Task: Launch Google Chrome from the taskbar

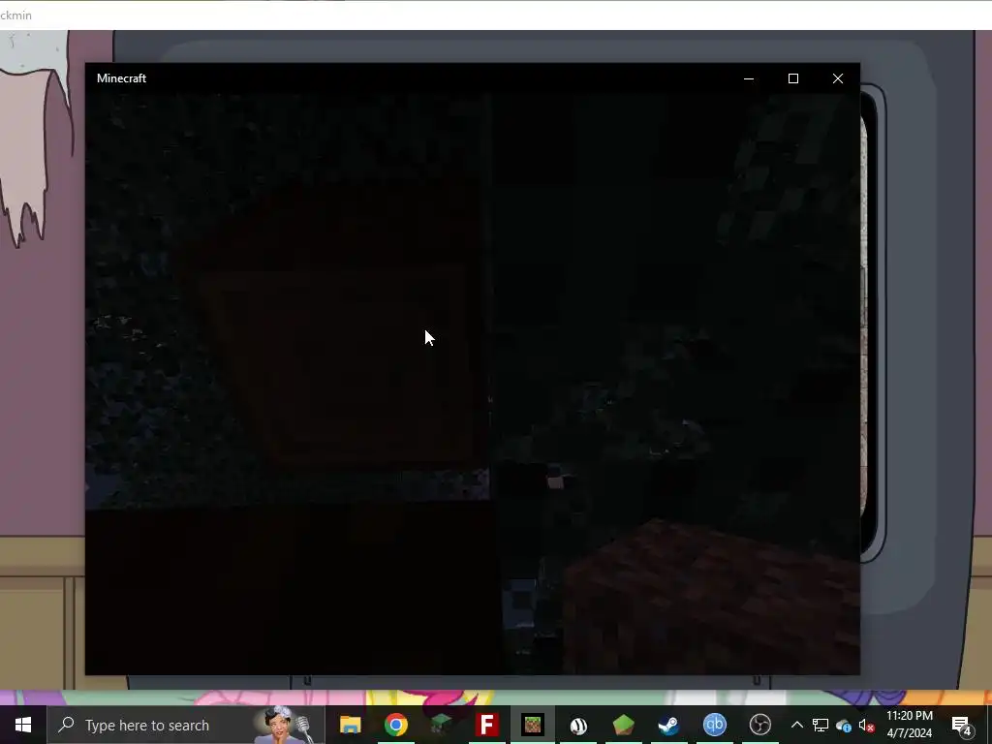Action: click(x=396, y=725)
